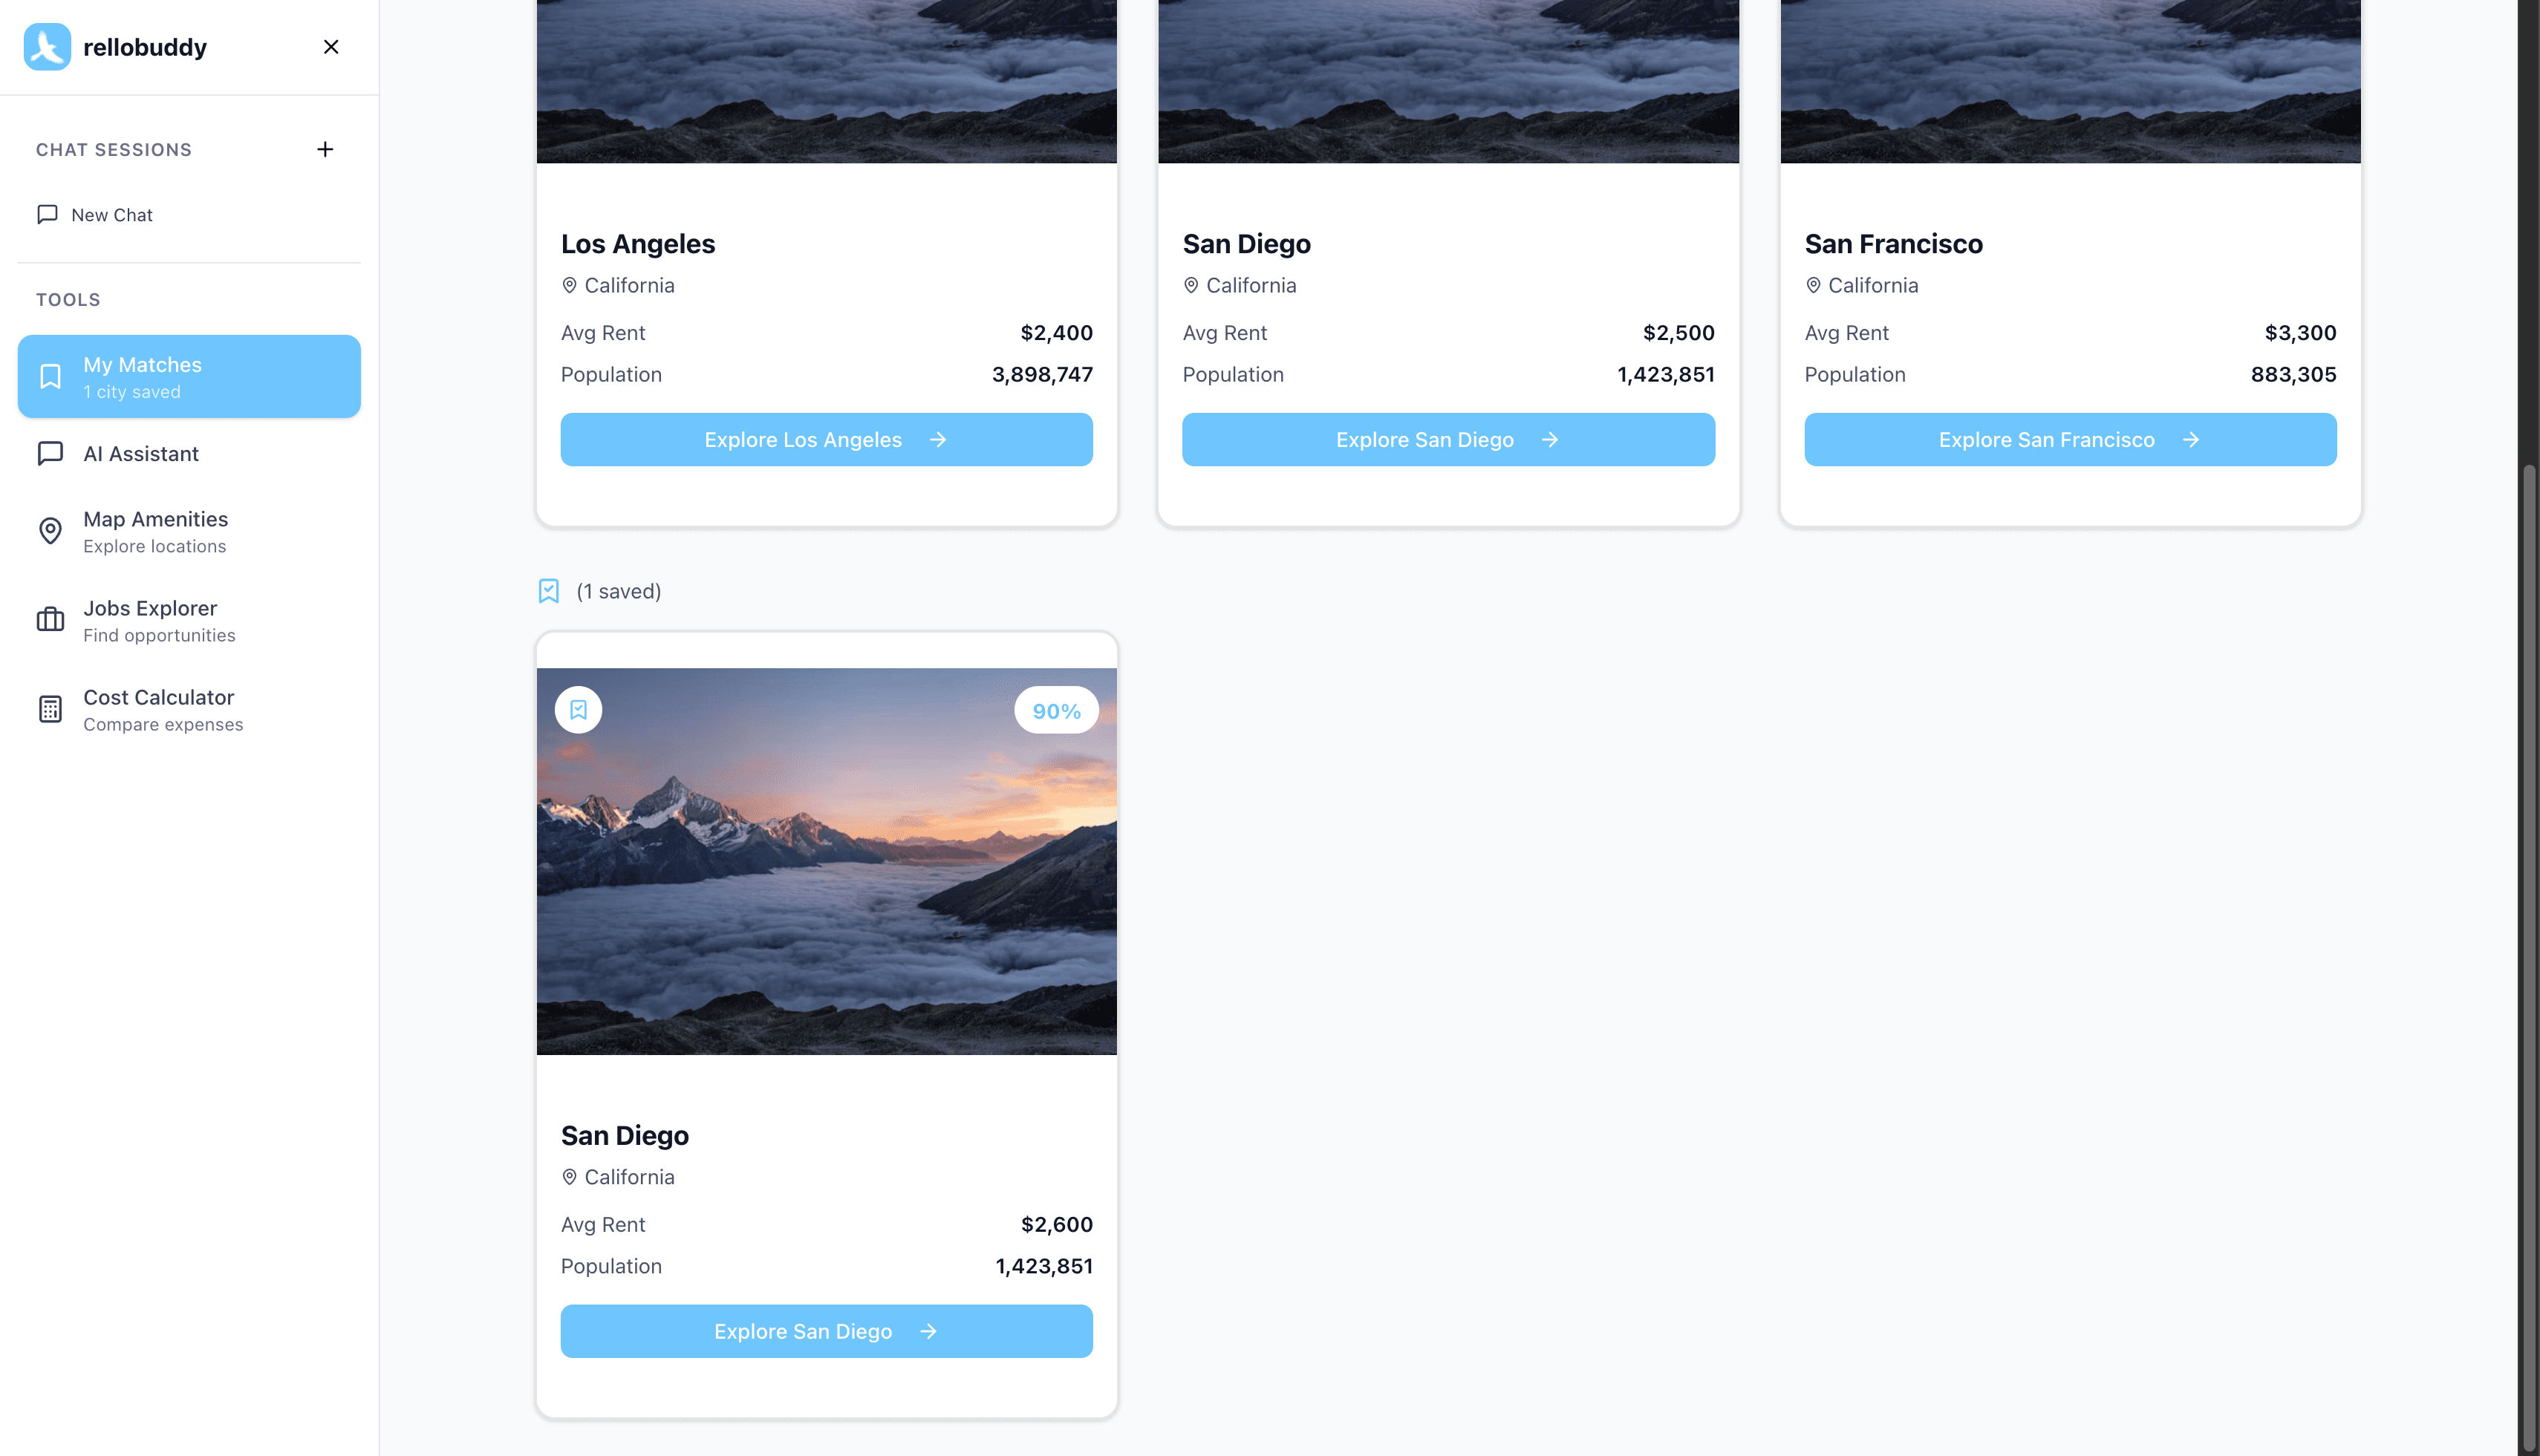Click Explore San Diego on the saved card

point(826,1331)
